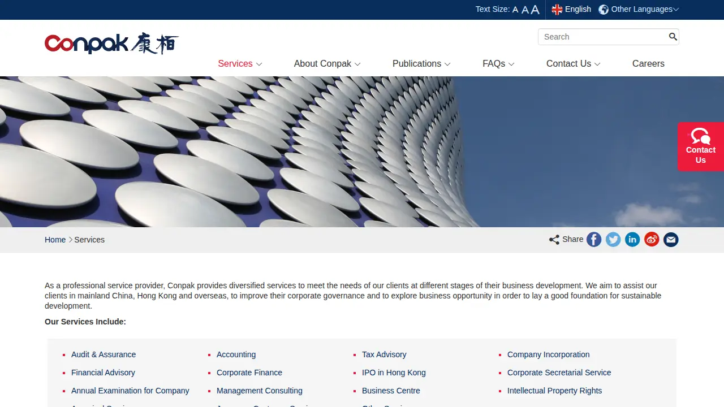The width and height of the screenshot is (724, 407).
Task: Expand the Publications menu
Action: [421, 64]
